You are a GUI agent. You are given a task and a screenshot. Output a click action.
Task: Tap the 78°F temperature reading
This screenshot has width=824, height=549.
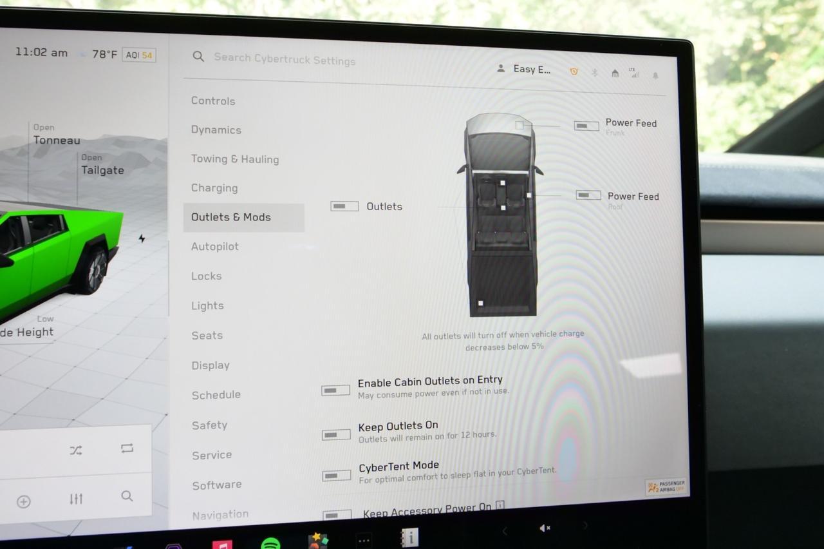104,54
